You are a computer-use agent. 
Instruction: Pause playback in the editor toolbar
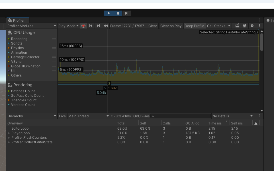[117, 13]
